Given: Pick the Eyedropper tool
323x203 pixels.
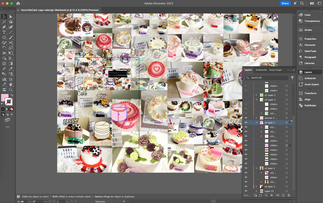Looking at the screenshot, I should pos(11,69).
